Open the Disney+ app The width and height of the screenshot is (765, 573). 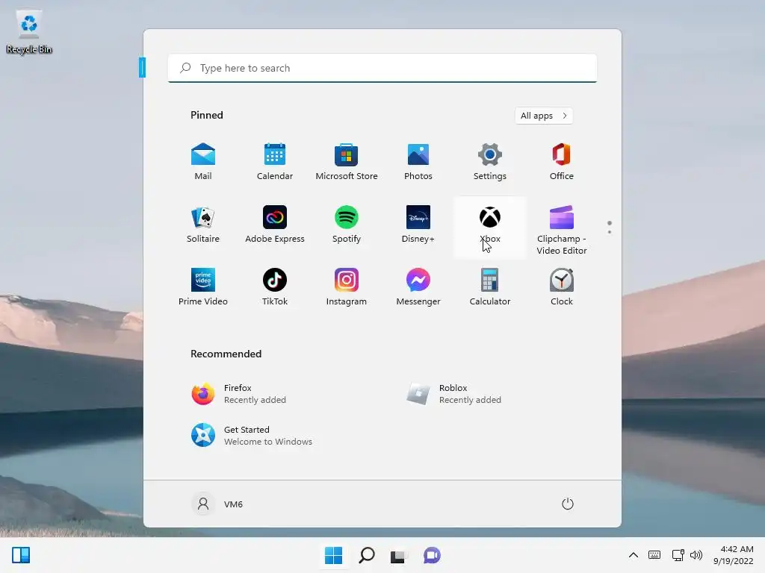pos(418,225)
